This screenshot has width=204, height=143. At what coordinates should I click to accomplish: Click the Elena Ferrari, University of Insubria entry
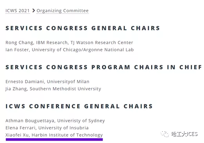[x=47, y=128]
